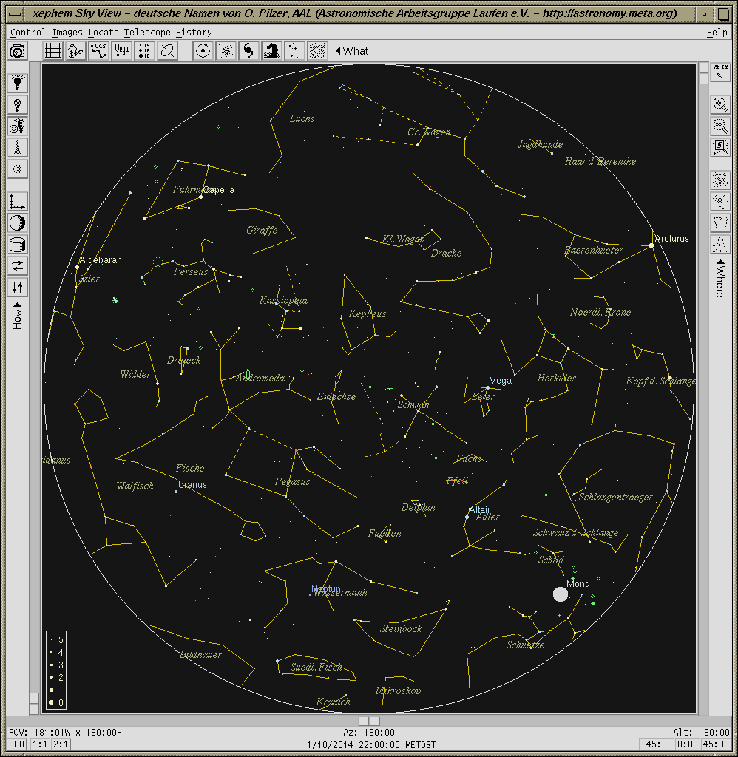The image size is (738, 757).
Task: Click the Arcturus star label
Action: tap(672, 239)
